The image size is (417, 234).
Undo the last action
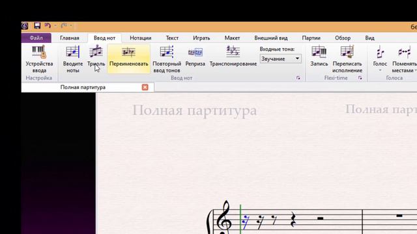pos(48,26)
